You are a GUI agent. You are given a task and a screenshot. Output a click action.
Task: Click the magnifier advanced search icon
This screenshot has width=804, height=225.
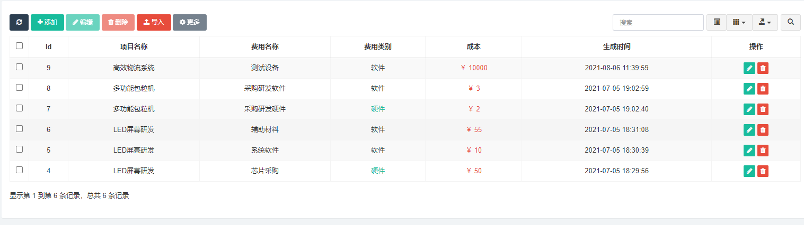[791, 22]
